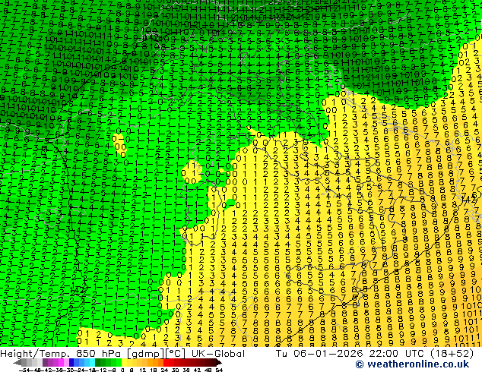Click the '-54' legend scale value
Viewport: 482px width, 372px height.
click(24, 370)
